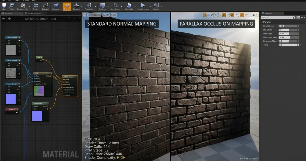Reset Tiling value using its yellow arrow

(300, 45)
